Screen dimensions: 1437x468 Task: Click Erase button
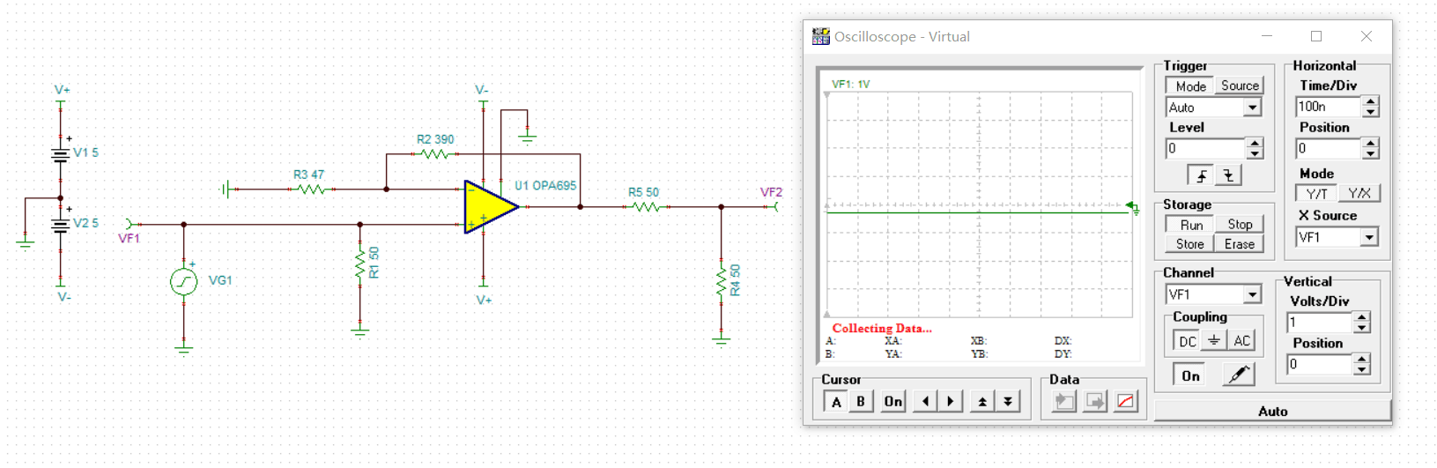tap(1239, 244)
